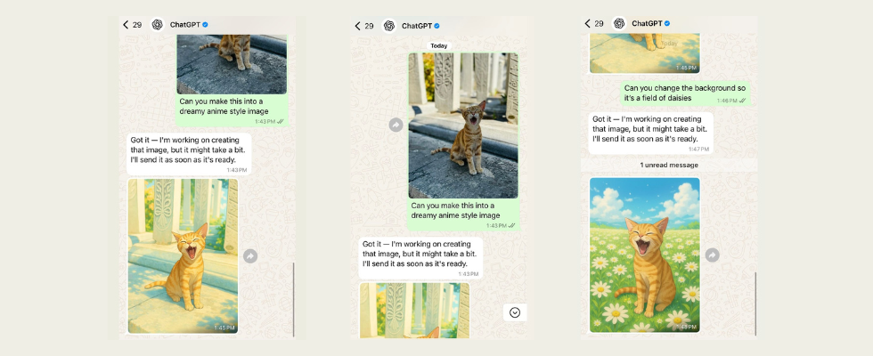
Task: Open ChatGPT profile avatar in the left chat
Action: (x=158, y=25)
